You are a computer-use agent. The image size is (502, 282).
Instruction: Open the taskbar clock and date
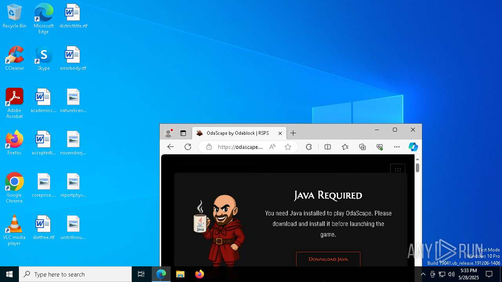[x=469, y=274]
